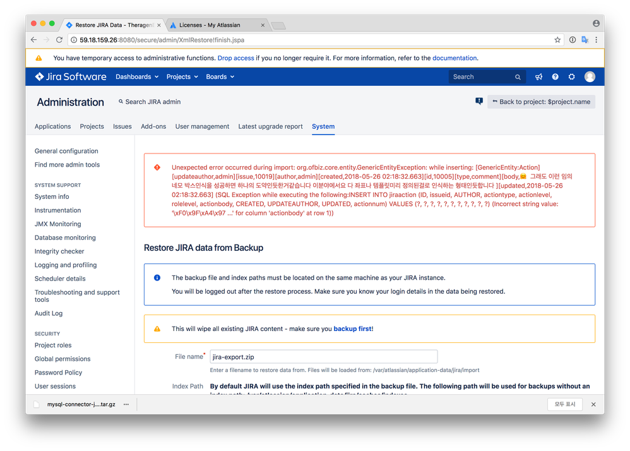
Task: Click Search JIRA admin
Action: [x=150, y=102]
